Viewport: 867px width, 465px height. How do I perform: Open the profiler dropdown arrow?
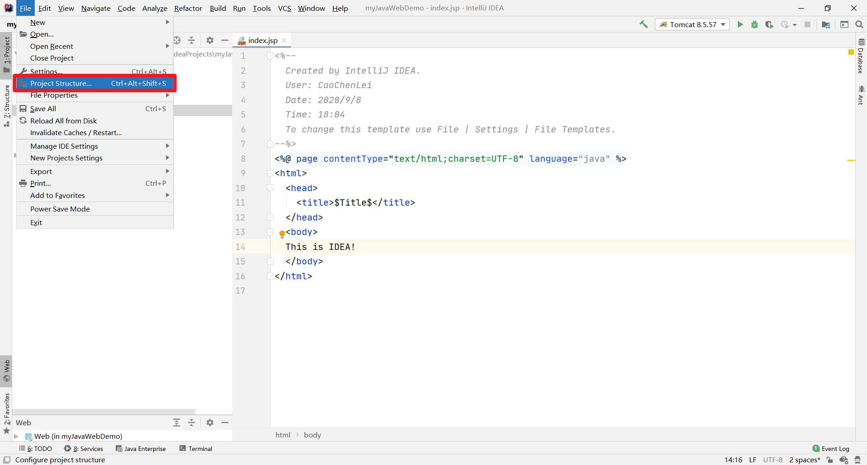(794, 25)
